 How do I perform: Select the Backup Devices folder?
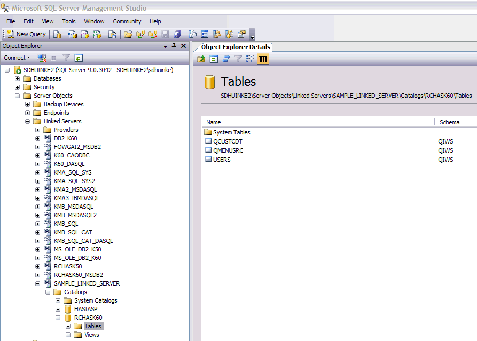[x=64, y=104]
